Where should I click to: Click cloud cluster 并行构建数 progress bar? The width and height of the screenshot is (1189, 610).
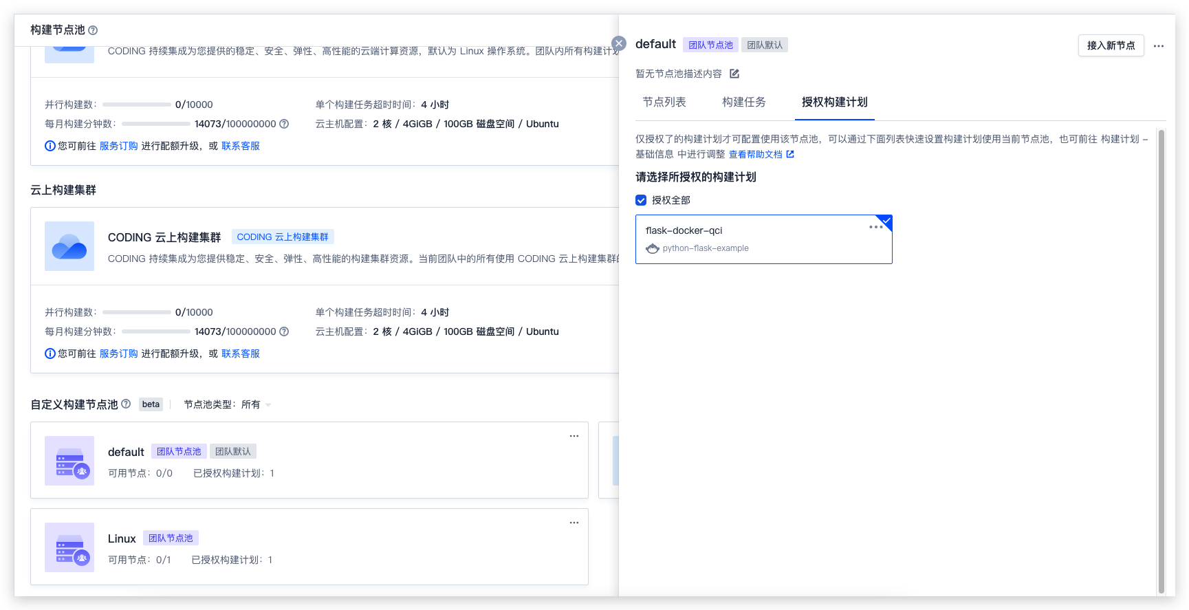[137, 312]
